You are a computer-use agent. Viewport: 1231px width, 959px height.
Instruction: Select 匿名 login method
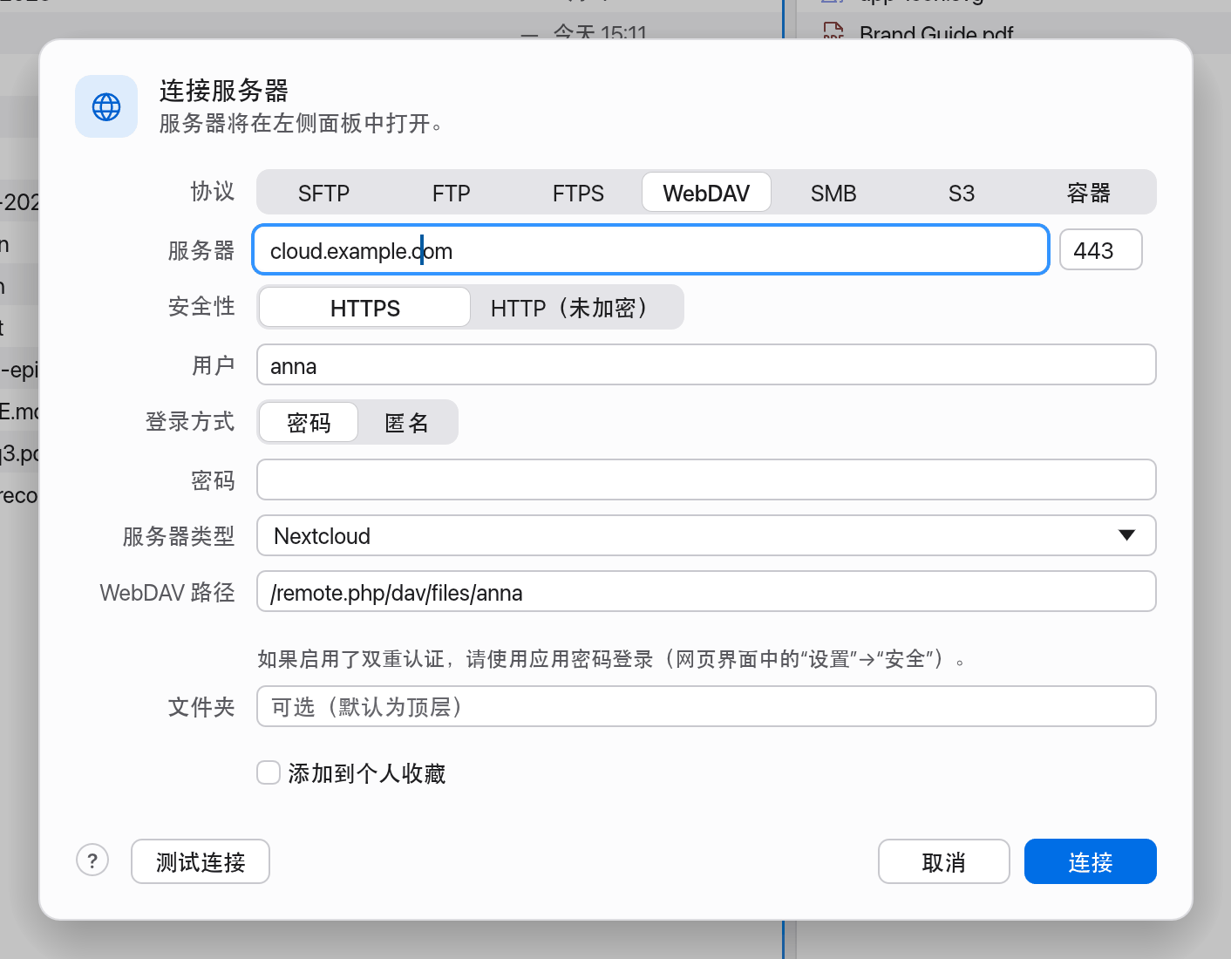[x=407, y=423]
